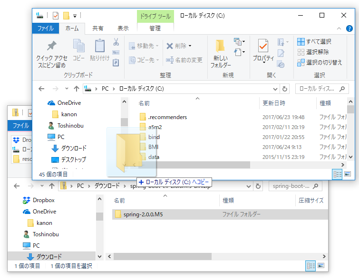Click PC in the C: window address bar
Screen dimensions: 359x278
105,89
